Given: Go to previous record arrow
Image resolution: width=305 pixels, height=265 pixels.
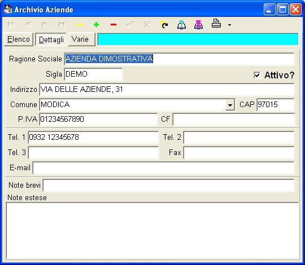Looking at the screenshot, I should point(28,24).
